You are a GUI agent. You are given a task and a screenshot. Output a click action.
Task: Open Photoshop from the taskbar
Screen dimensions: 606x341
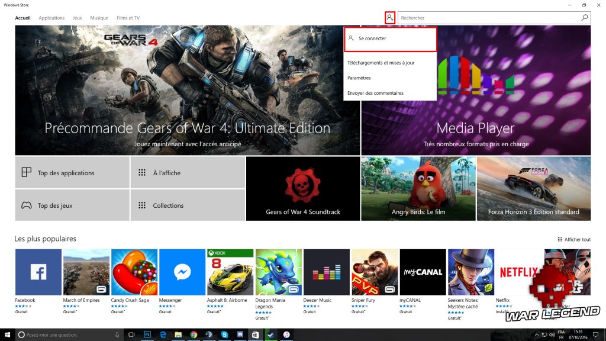[147, 334]
